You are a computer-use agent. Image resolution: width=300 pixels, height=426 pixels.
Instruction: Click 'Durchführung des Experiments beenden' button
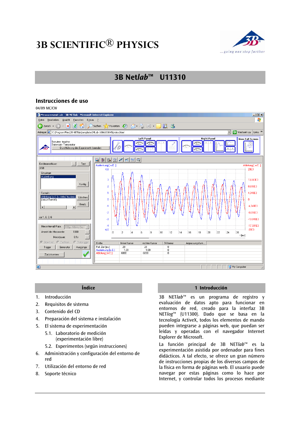point(81,148)
